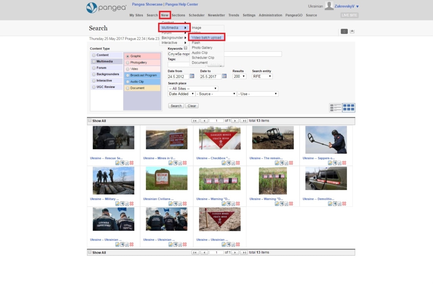The height and width of the screenshot is (284, 433).
Task: Select Video batch upload from submenu
Action: (207, 38)
